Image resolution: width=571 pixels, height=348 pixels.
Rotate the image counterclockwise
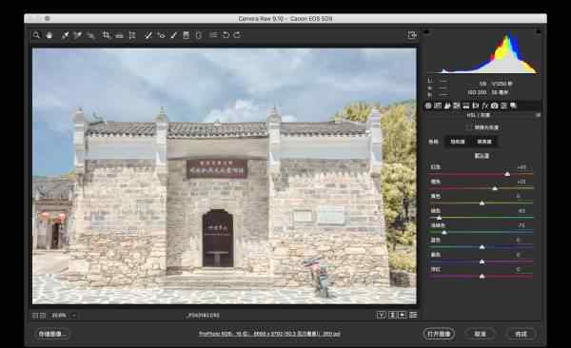pos(226,35)
